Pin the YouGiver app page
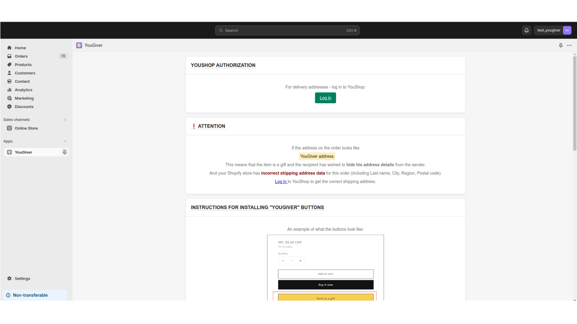The height and width of the screenshot is (324, 577). pos(560,45)
